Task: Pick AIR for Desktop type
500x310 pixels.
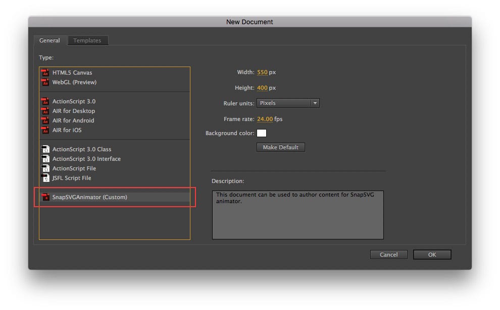Action: [115, 111]
